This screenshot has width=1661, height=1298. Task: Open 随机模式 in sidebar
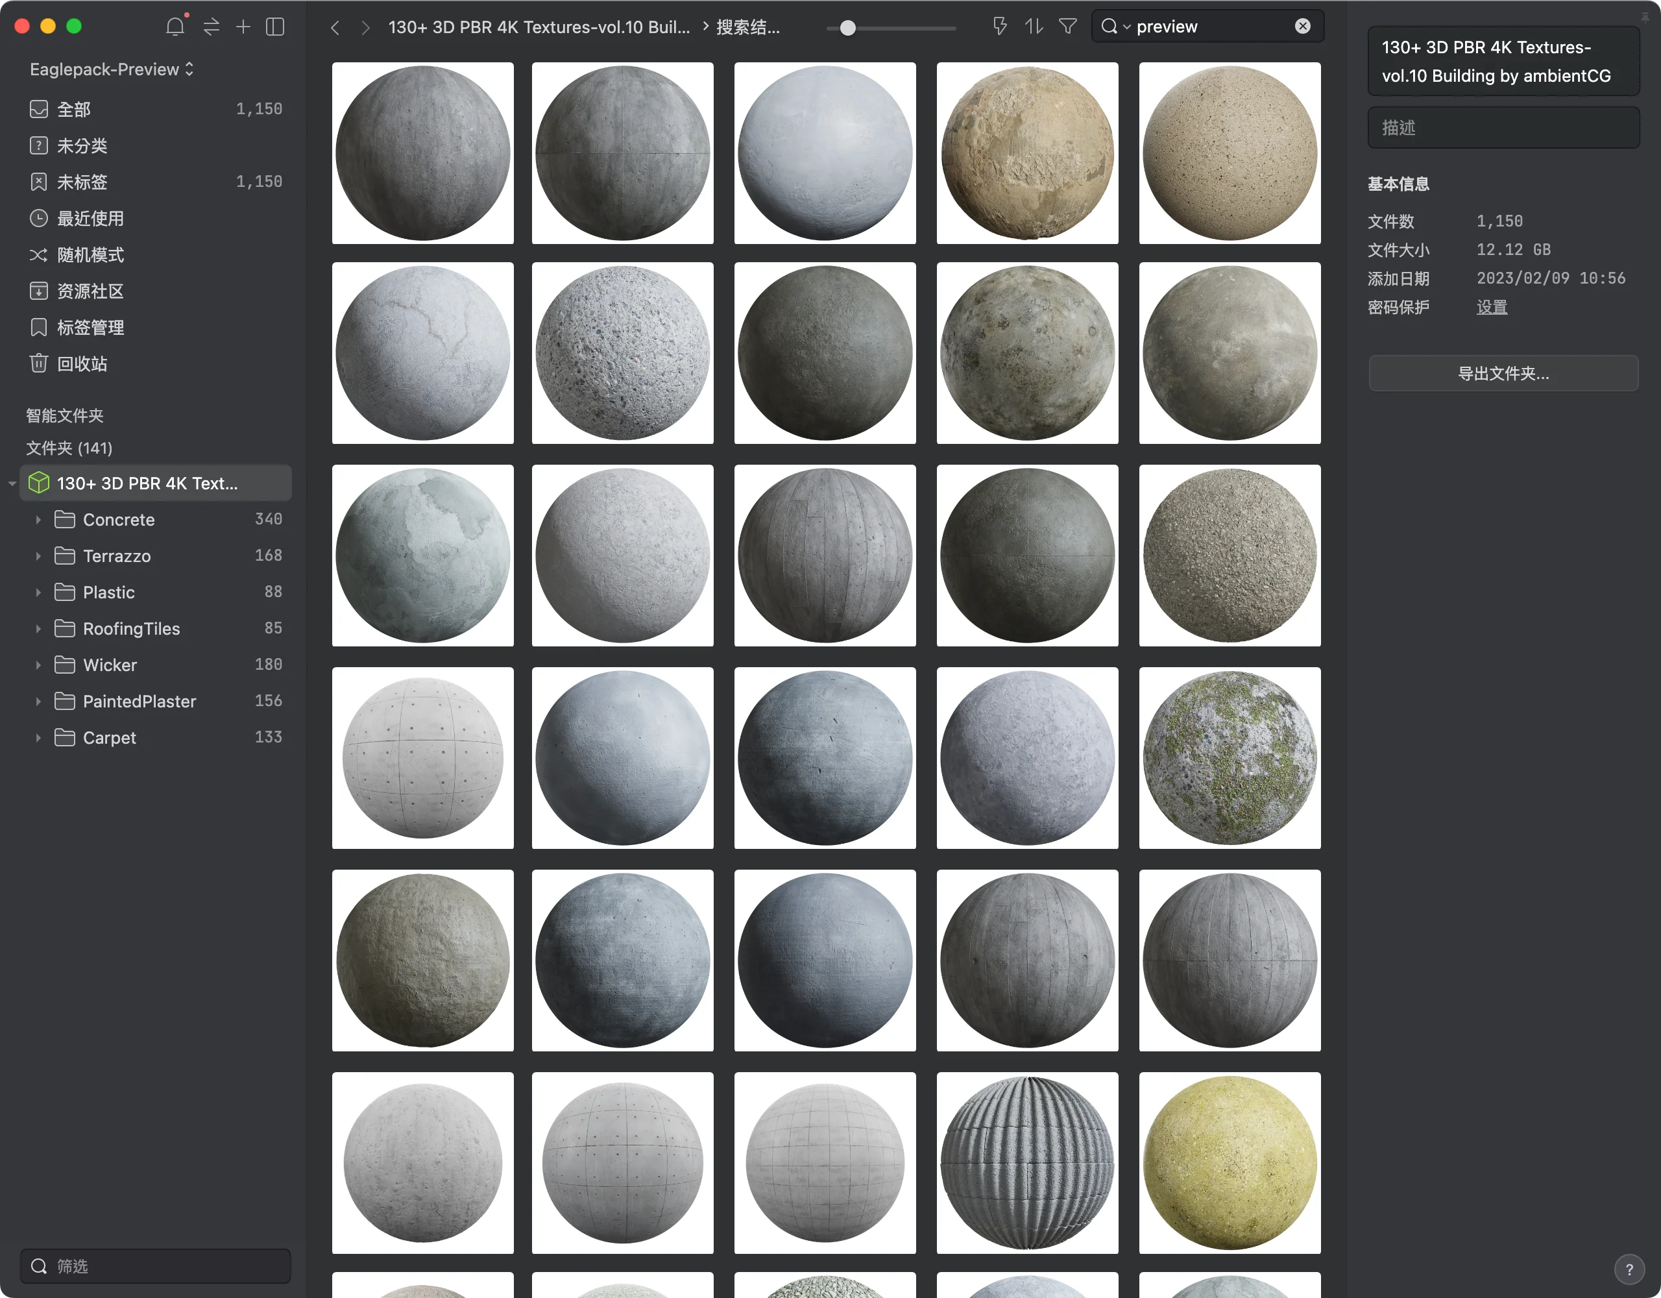pyautogui.click(x=156, y=255)
